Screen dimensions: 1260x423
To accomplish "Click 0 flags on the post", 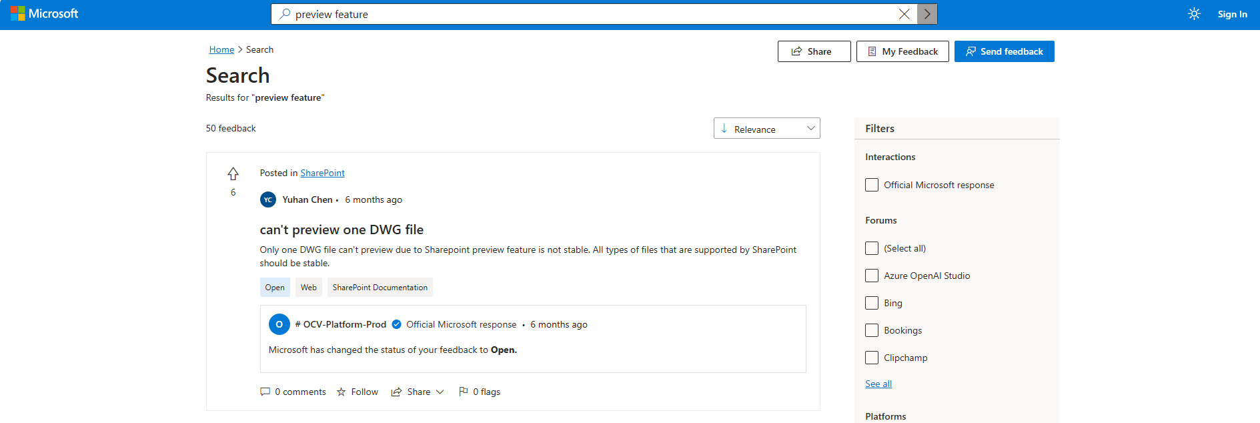I will [480, 392].
